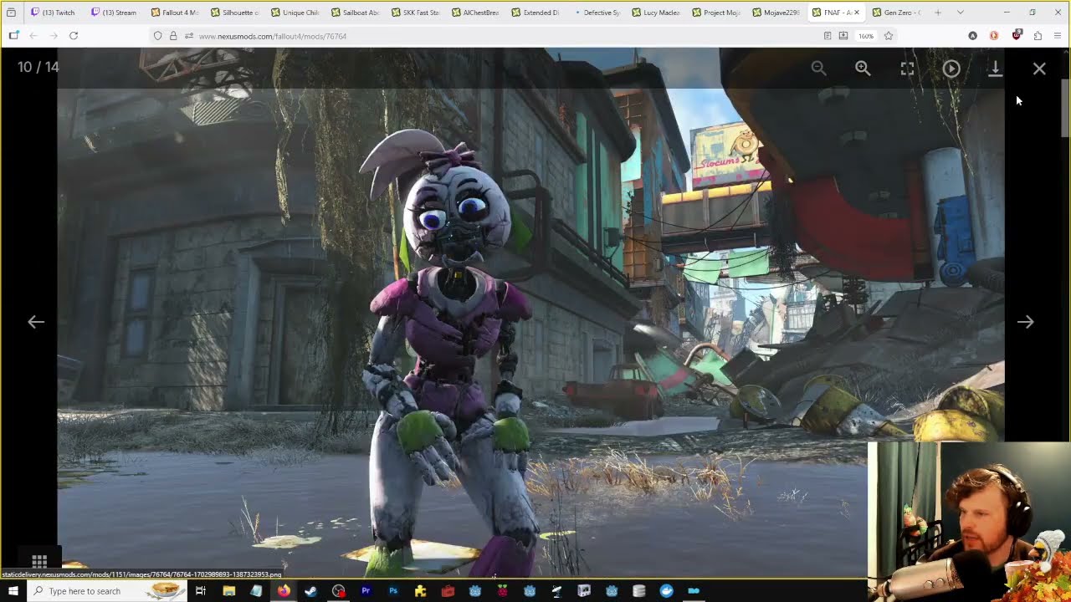1071x602 pixels.
Task: Go back to the previous page
Action: 33,36
